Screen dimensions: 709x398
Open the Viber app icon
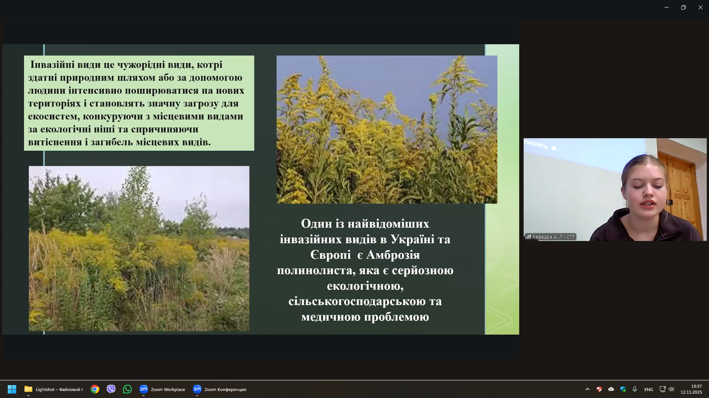click(x=111, y=389)
